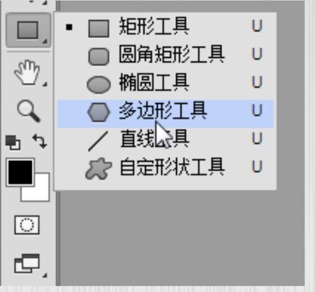Choose 多边形工具 from the flyout

point(165,114)
